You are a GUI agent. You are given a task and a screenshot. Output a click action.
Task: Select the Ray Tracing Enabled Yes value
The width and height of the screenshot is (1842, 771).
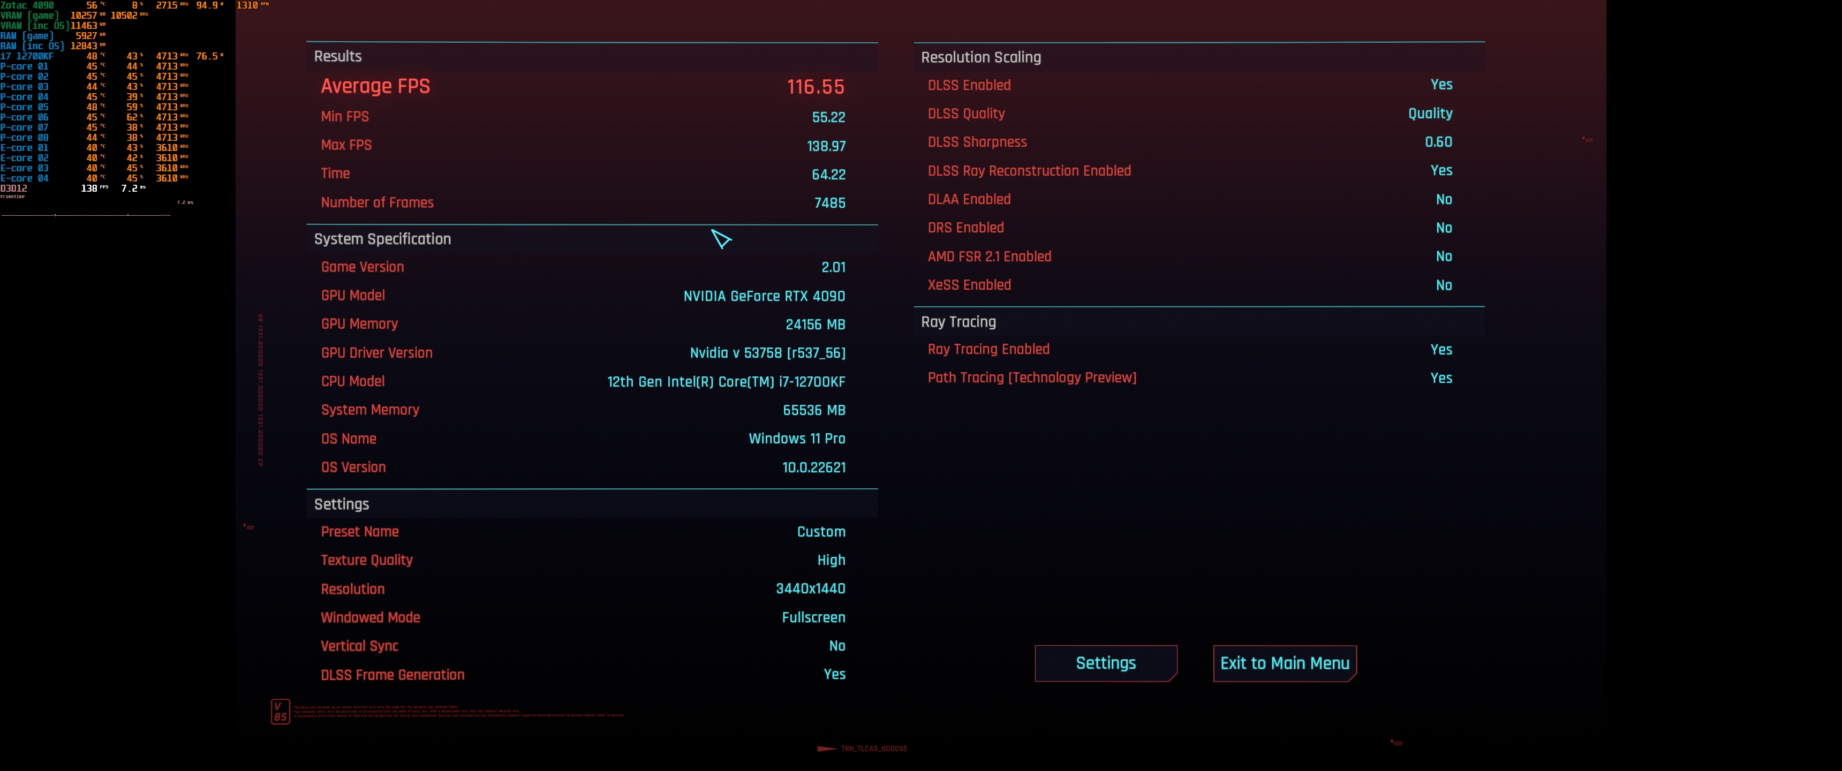tap(1441, 349)
